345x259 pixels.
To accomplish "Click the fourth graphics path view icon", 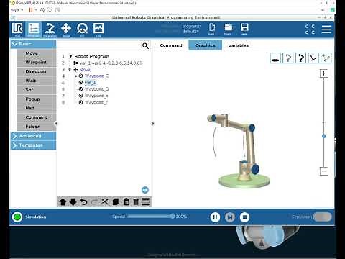I will tap(313, 58).
